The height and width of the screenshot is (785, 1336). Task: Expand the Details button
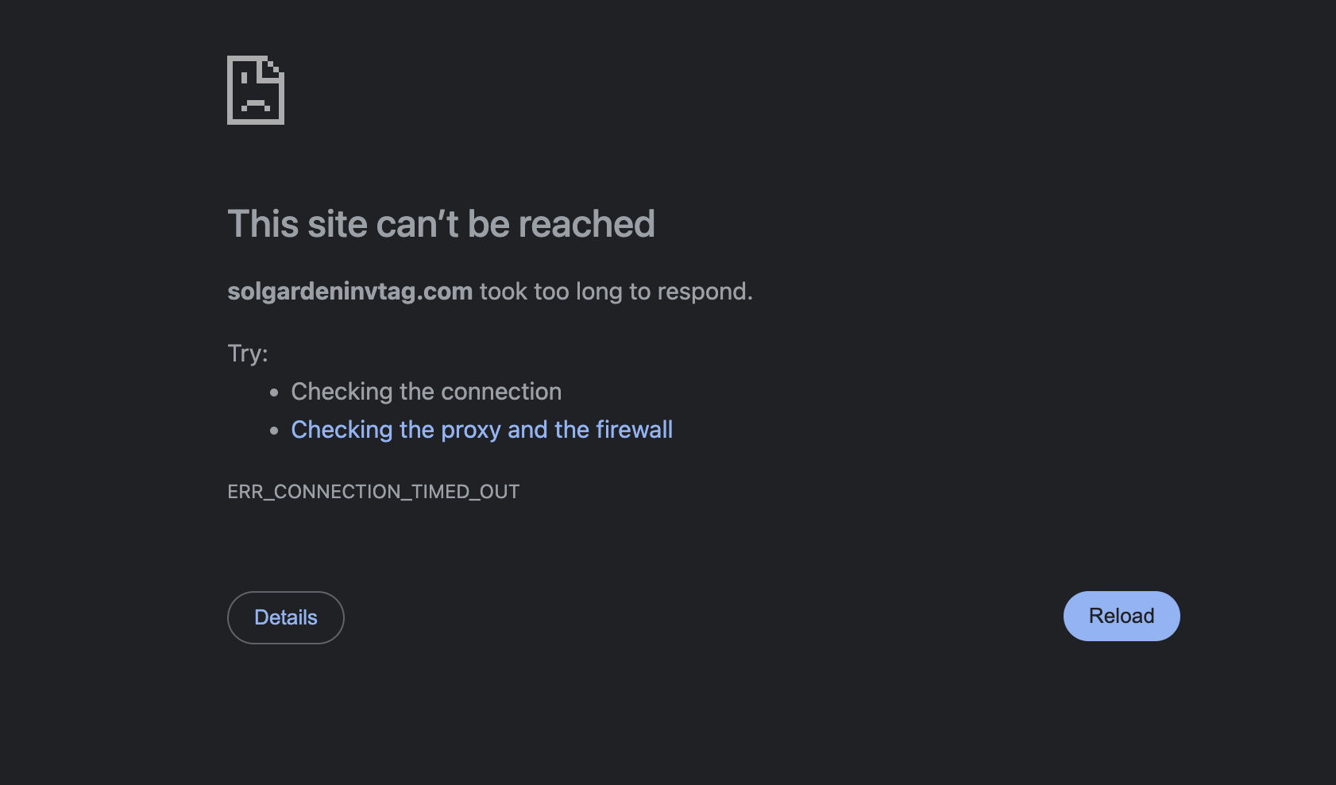286,617
